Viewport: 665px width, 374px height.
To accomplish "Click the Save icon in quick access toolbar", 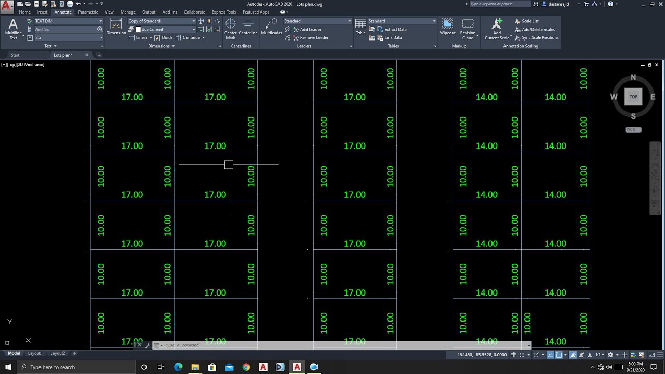I will point(36,4).
